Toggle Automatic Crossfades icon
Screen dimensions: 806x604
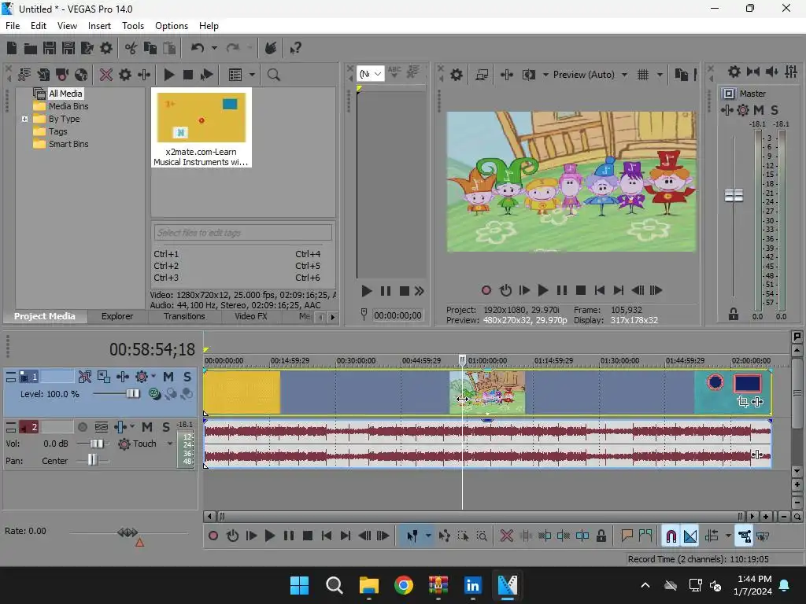[x=690, y=536]
